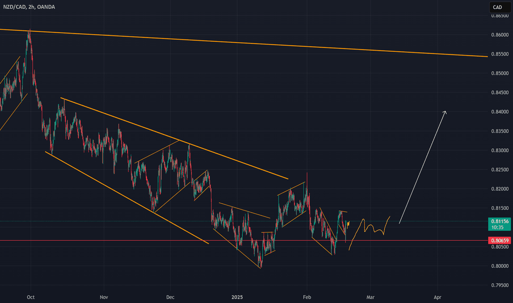Click the 0.85500 price axis label
The height and width of the screenshot is (303, 513).
pos(500,54)
